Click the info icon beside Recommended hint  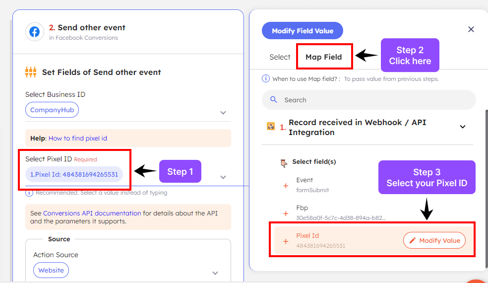coord(30,193)
